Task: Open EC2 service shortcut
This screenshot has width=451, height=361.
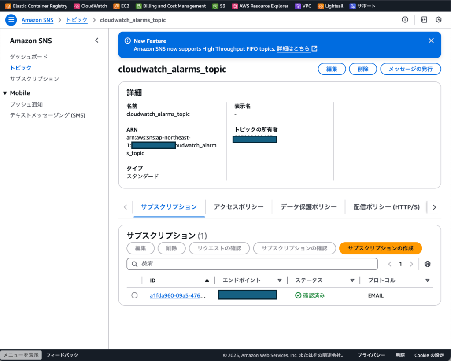Action: [x=122, y=6]
